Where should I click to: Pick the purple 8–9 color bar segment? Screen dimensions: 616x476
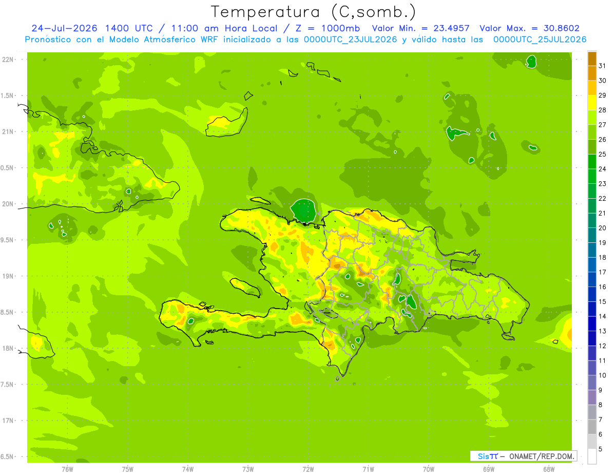(x=592, y=397)
